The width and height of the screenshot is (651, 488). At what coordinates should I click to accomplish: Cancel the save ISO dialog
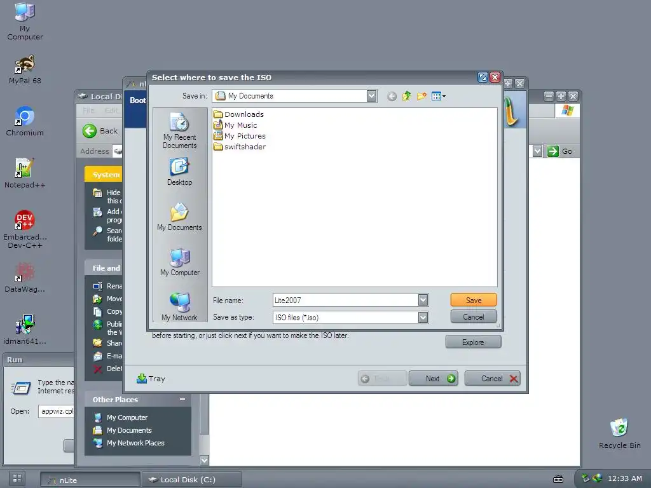pos(473,317)
